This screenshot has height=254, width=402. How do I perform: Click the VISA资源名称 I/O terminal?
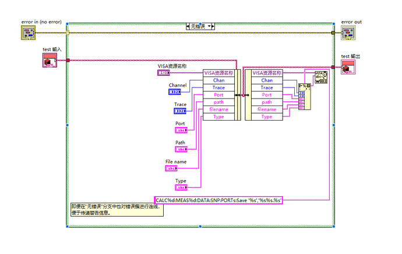[x=164, y=73]
